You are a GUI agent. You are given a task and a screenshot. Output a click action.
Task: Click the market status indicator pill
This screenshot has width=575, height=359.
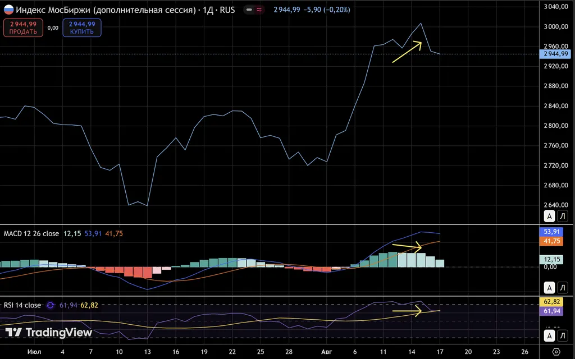click(x=254, y=10)
